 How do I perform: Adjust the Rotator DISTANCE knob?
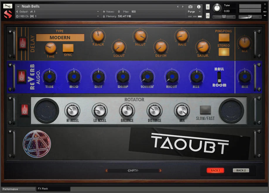[154, 111]
